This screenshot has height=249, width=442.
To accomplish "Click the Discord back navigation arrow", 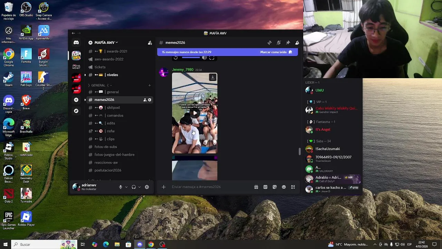I will 73,33.
